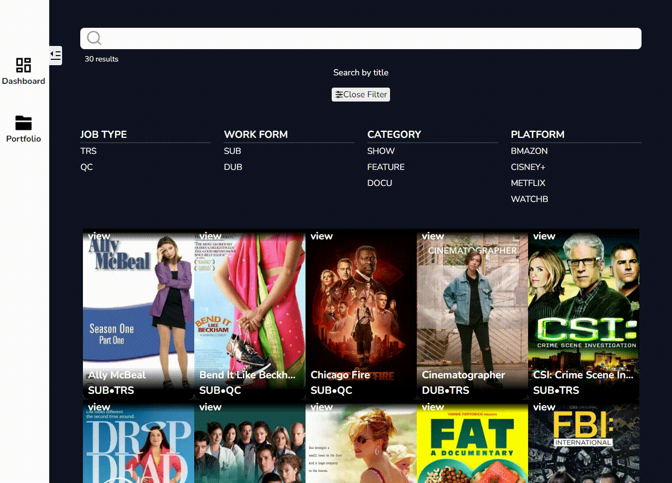The height and width of the screenshot is (483, 672).
Task: View the Chicago Fire entry
Action: (x=361, y=314)
